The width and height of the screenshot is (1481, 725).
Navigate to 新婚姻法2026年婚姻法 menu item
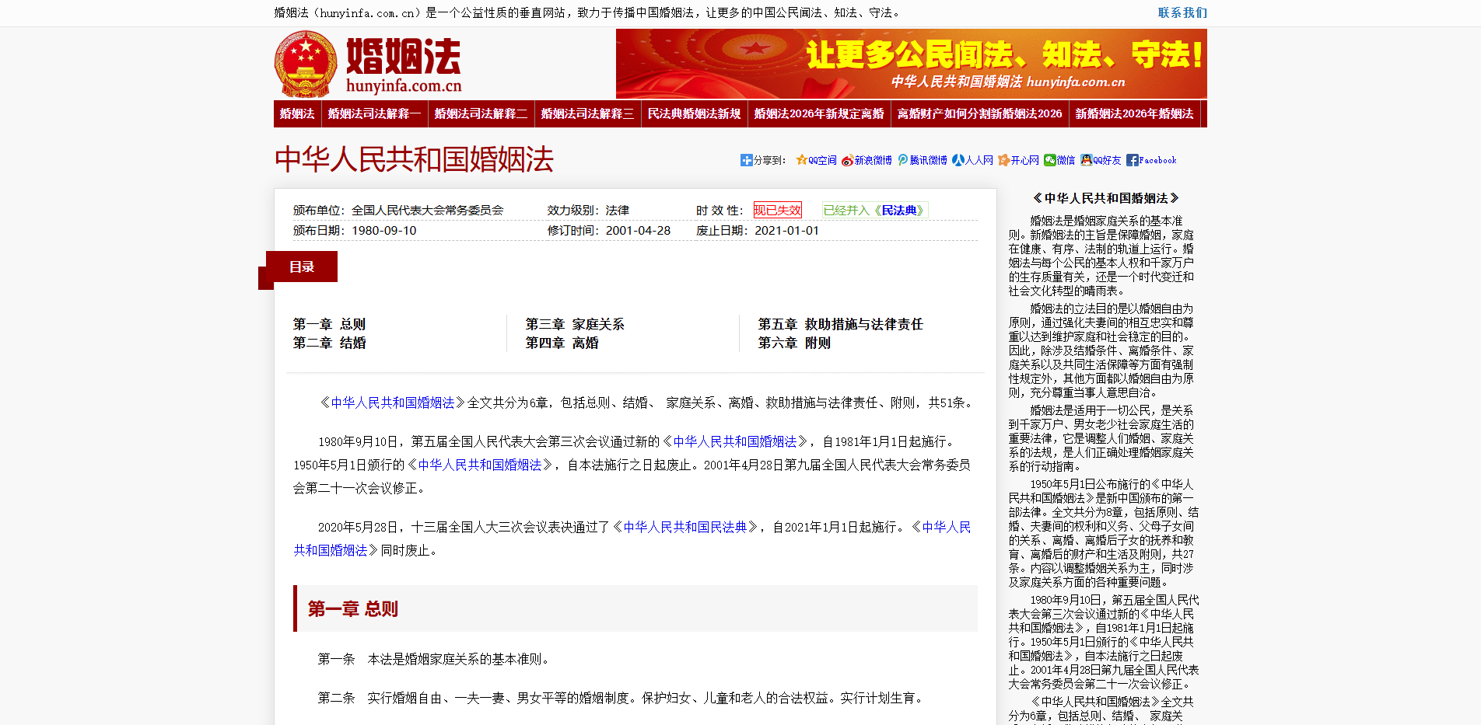pos(1135,113)
